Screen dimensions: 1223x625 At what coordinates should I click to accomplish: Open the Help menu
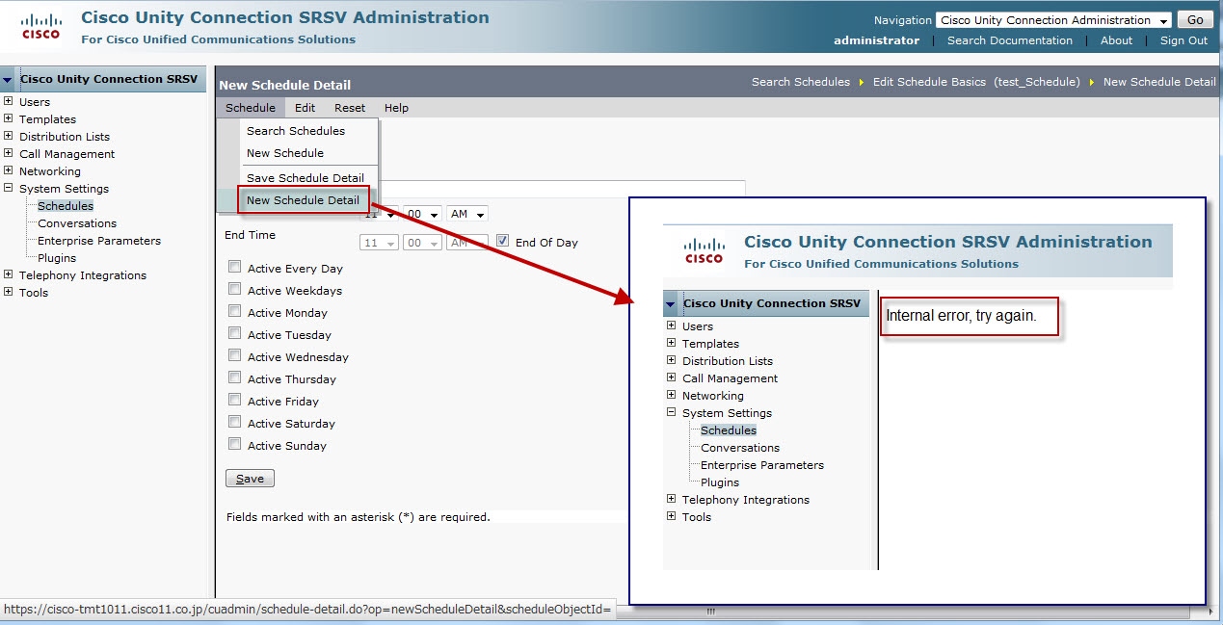pos(396,108)
